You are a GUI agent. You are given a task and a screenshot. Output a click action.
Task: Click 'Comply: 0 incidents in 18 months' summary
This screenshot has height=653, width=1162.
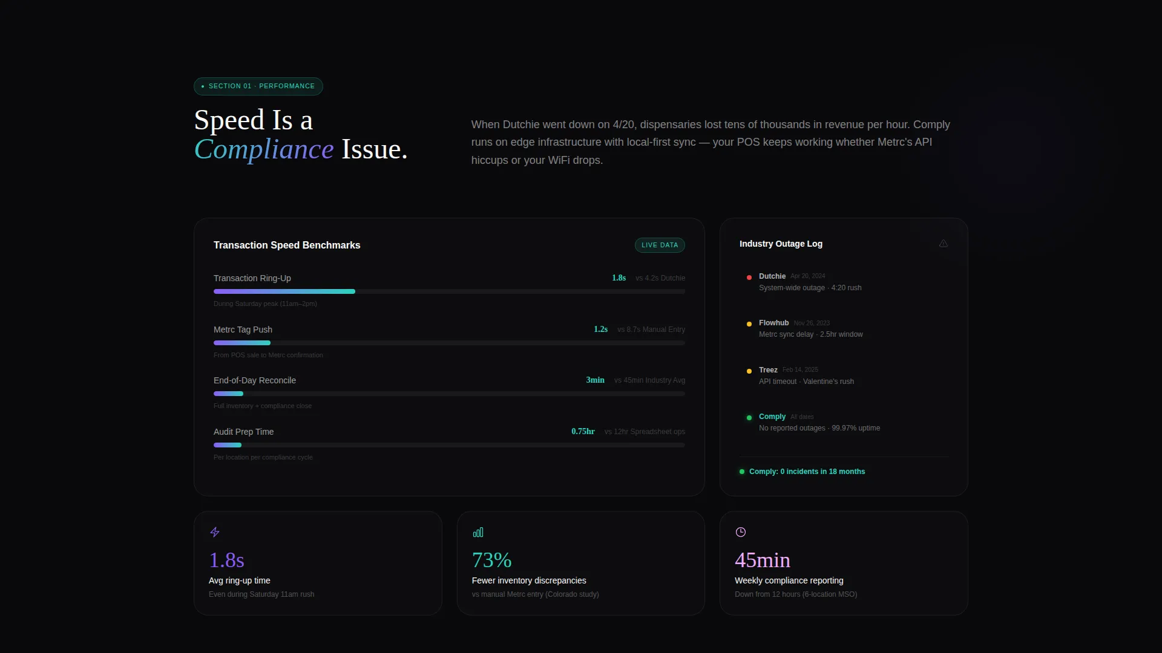[807, 472]
